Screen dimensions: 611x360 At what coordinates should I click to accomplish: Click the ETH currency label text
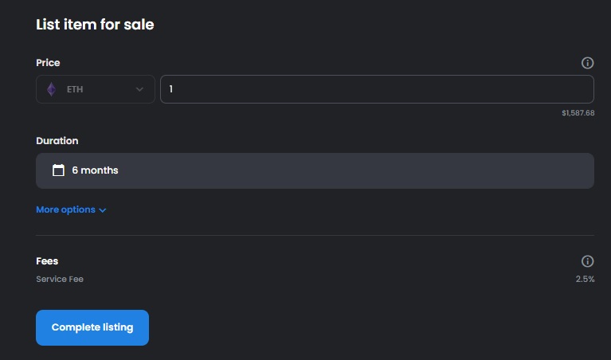tap(75, 89)
